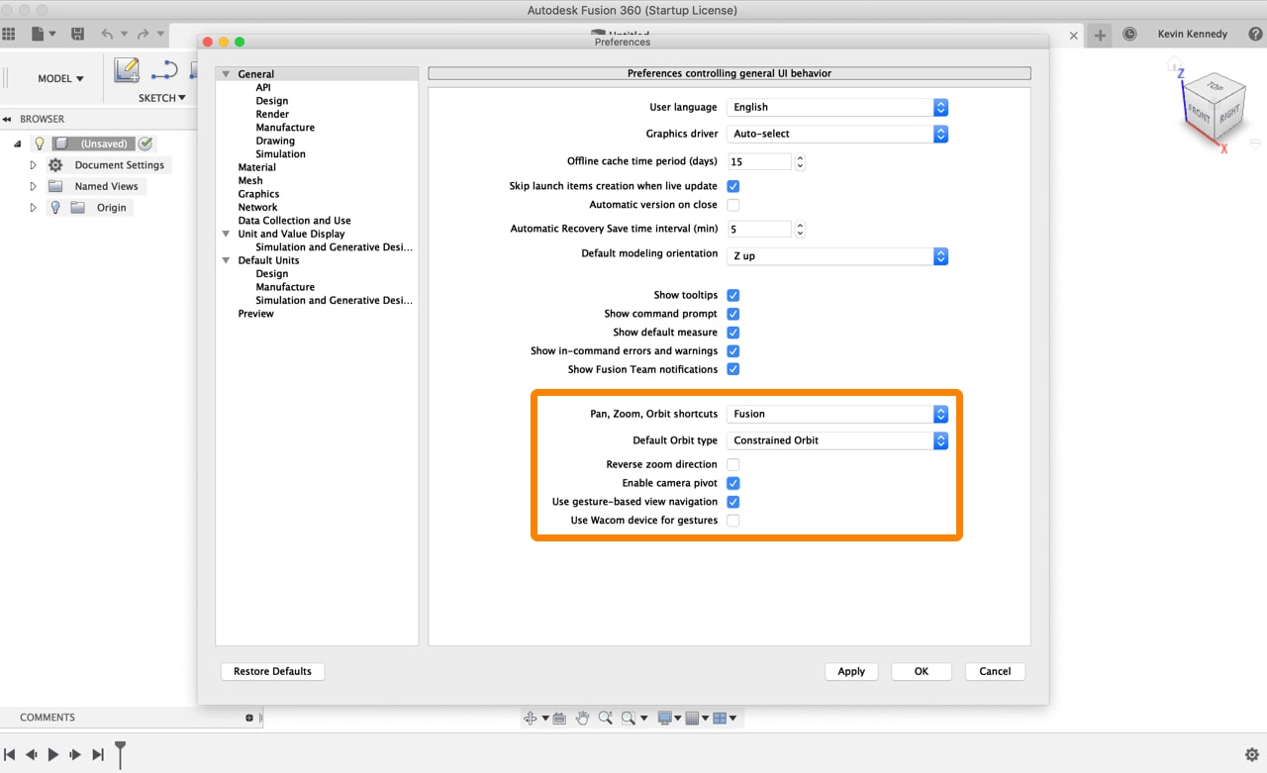Viewport: 1267px width, 773px height.
Task: Open the User language dropdown
Action: (837, 107)
